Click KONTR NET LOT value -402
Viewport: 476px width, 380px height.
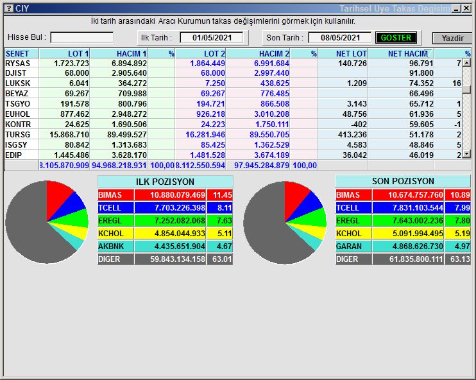tap(358, 125)
